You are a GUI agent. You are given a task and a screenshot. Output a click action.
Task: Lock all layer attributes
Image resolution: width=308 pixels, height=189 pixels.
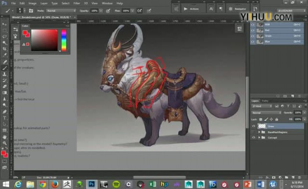tap(277, 119)
